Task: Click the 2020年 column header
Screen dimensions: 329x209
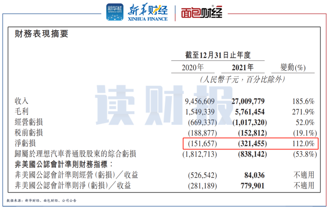Action: pos(193,67)
